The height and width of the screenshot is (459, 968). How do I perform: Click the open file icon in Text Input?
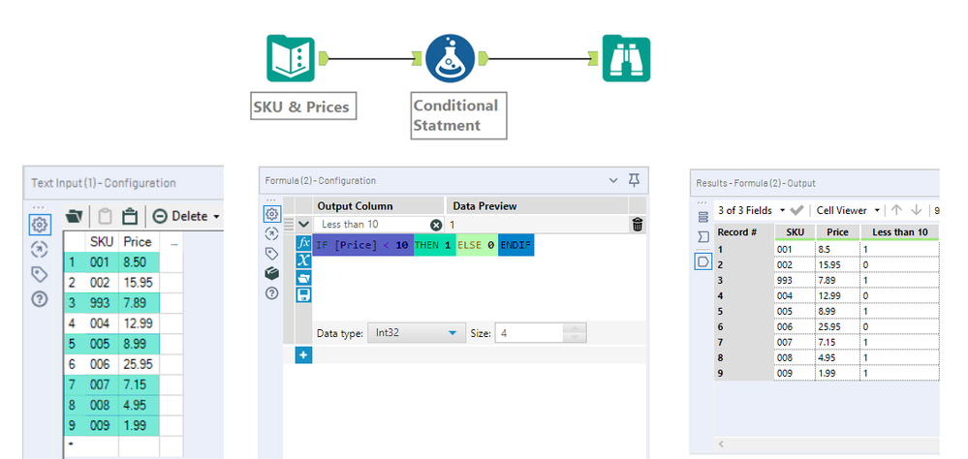(x=74, y=217)
